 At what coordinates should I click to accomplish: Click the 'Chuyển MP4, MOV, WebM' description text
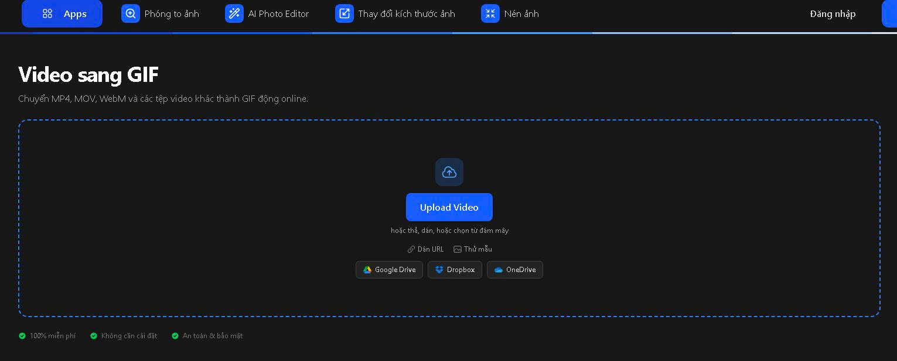163,99
